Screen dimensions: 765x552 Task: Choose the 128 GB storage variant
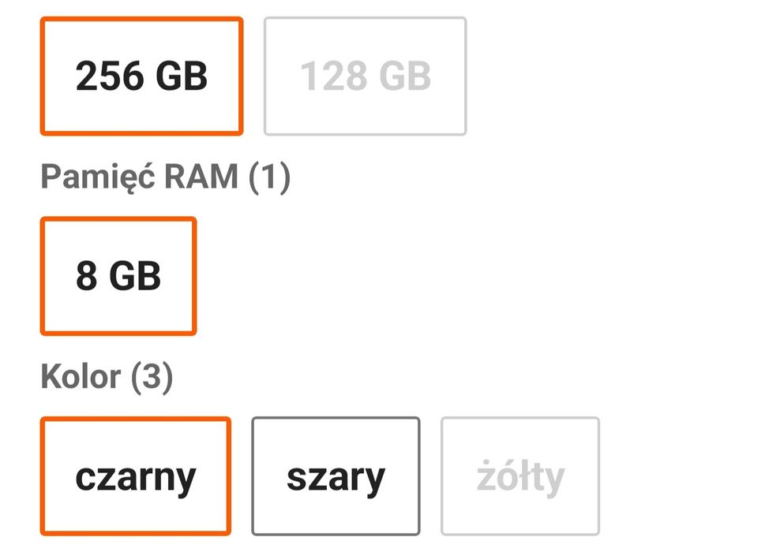click(x=366, y=76)
